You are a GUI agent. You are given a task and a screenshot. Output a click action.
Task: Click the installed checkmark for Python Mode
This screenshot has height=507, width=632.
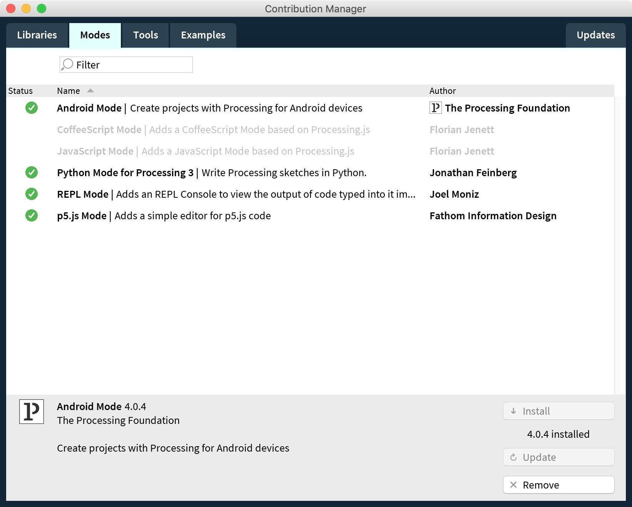pos(32,173)
